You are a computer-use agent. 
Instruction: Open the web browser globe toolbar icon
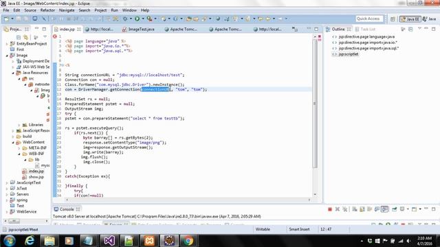tap(218, 19)
